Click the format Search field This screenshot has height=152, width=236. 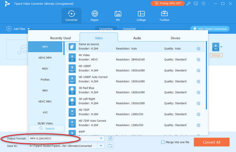point(47,128)
